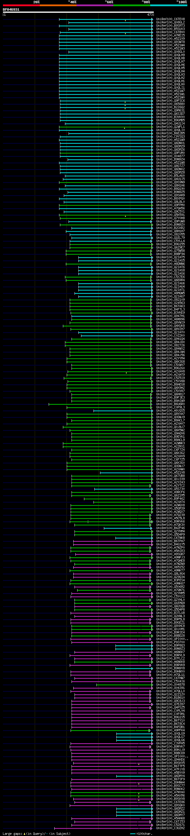
Task: Select the UniRef100_B9EVK1 entry
Action: (170, 437)
